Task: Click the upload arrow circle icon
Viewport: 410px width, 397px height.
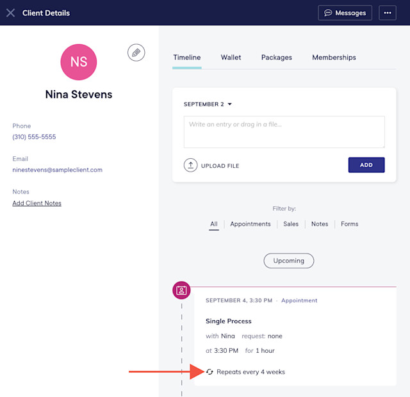Action: (190, 165)
